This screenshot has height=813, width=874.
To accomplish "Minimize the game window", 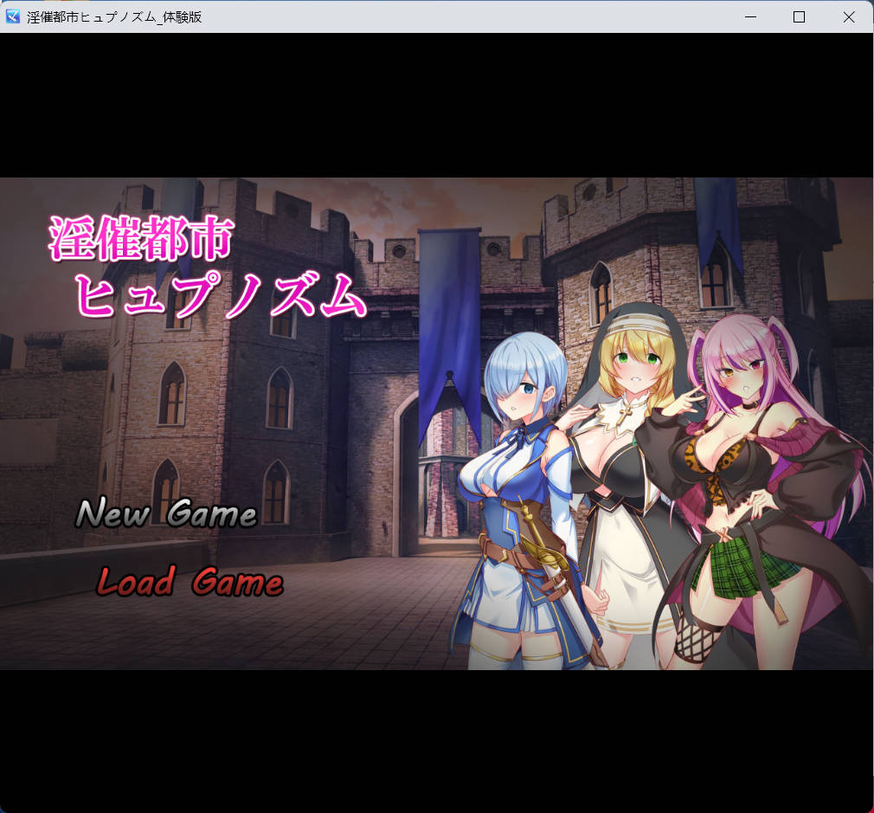I will point(749,16).
